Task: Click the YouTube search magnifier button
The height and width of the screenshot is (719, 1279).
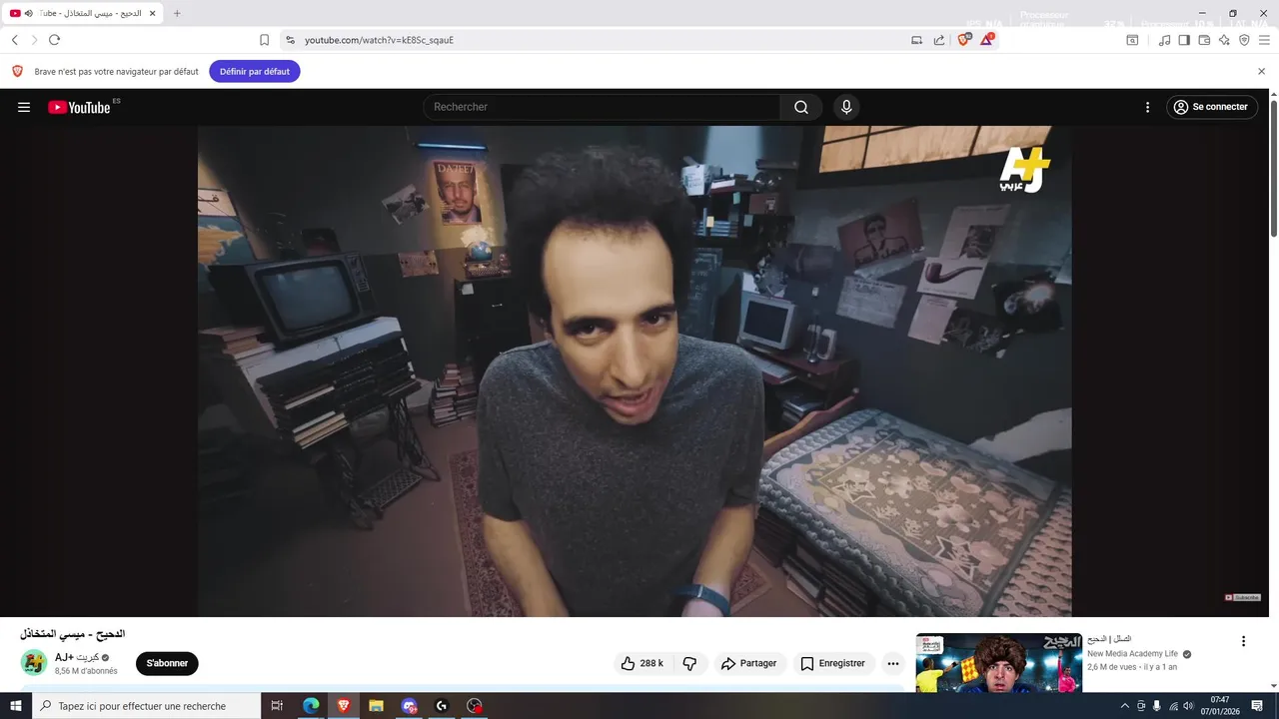Action: (801, 107)
